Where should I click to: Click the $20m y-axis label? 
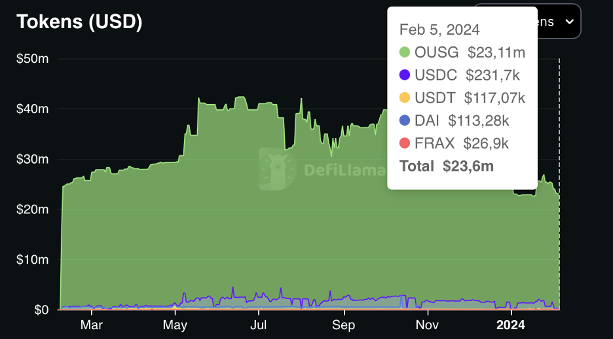point(33,209)
